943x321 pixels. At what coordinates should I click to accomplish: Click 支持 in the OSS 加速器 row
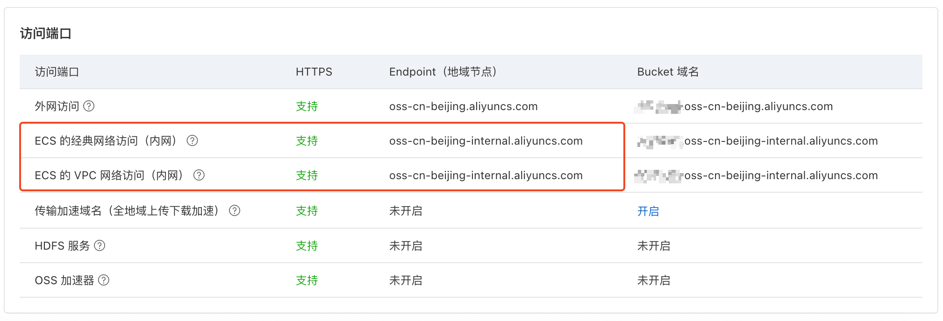pos(307,280)
